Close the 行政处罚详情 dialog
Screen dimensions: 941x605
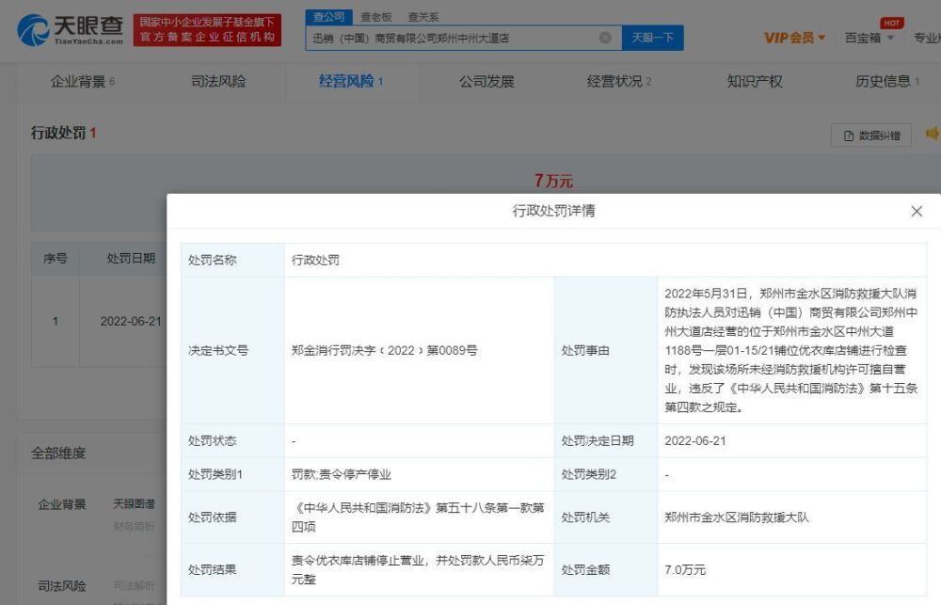(917, 212)
